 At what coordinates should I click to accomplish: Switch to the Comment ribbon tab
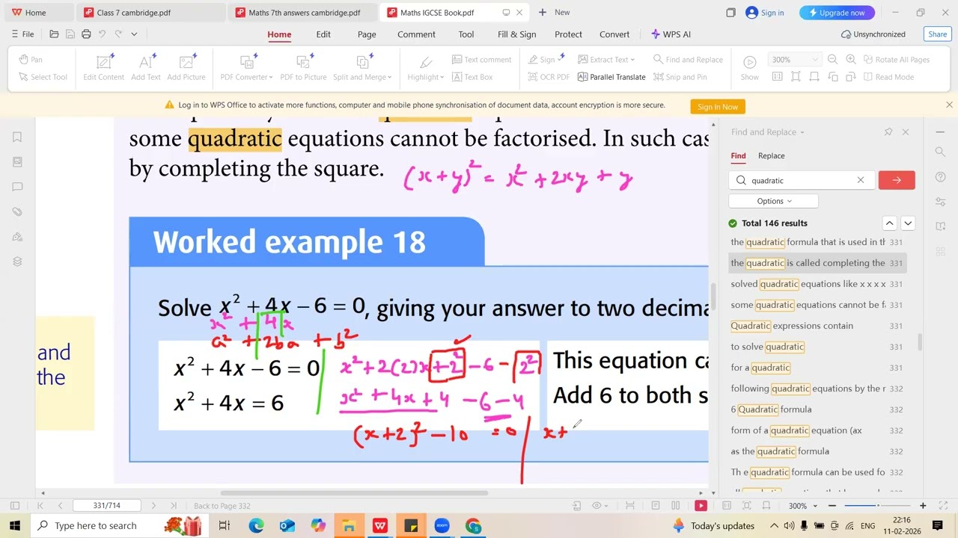point(416,34)
